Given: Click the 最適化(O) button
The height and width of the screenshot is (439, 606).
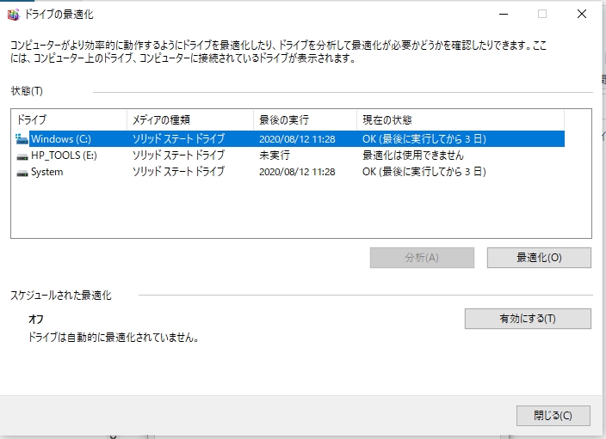Looking at the screenshot, I should 539,258.
